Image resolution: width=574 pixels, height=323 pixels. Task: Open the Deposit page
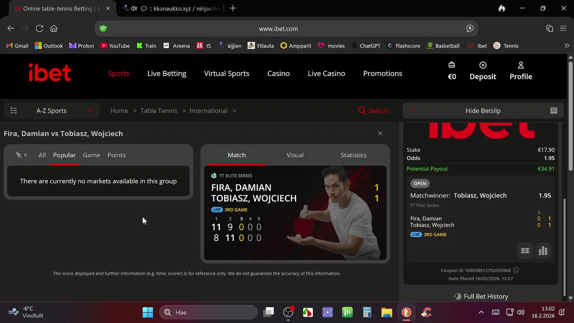483,71
